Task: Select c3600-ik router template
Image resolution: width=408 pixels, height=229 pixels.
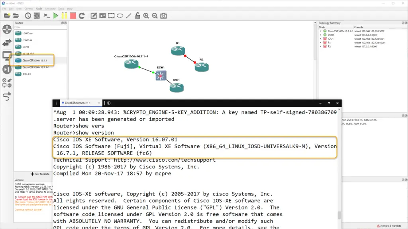Action: pos(40,40)
